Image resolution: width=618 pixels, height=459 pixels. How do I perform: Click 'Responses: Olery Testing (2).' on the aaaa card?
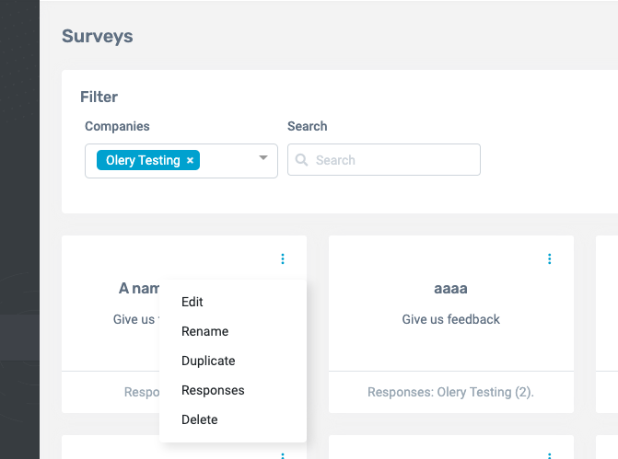tap(451, 392)
